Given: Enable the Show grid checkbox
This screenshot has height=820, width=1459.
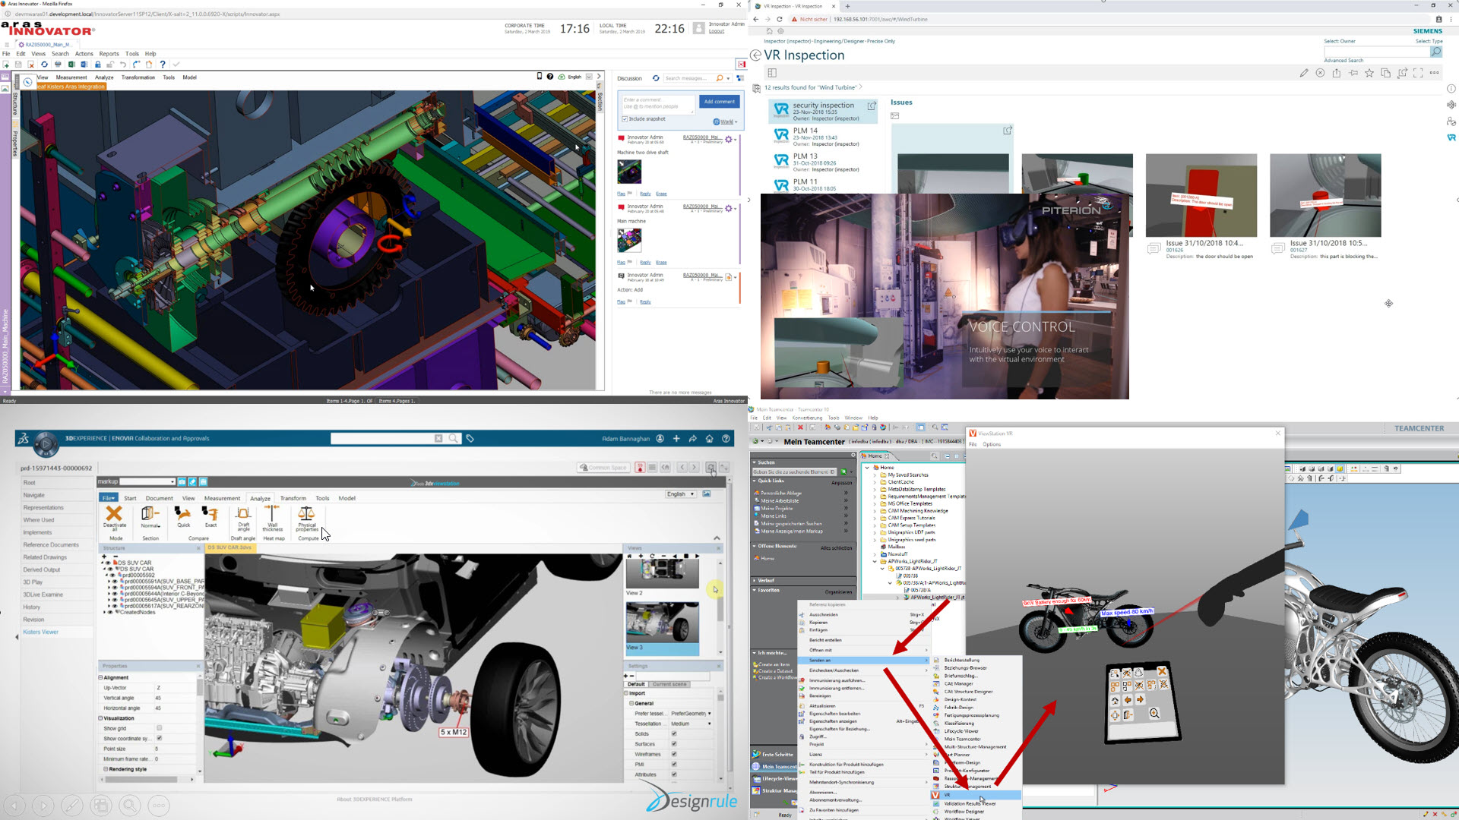Looking at the screenshot, I should coord(159,728).
